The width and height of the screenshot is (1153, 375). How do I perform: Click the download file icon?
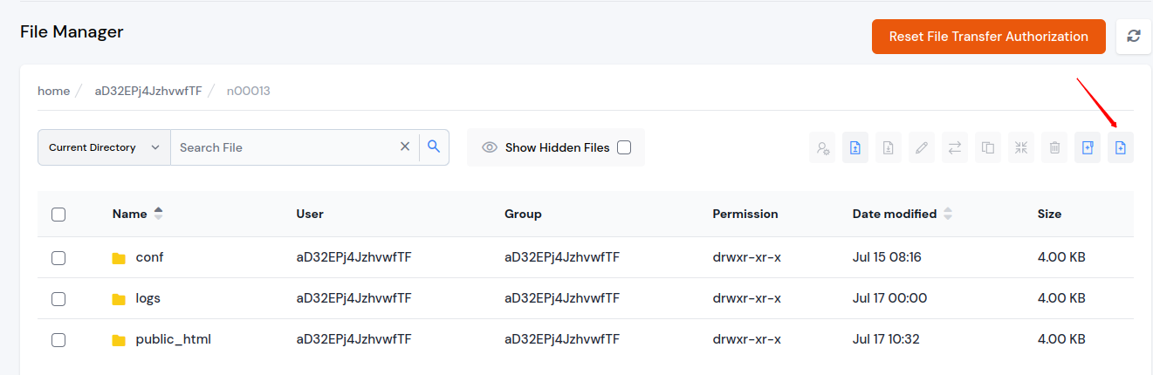click(x=889, y=148)
